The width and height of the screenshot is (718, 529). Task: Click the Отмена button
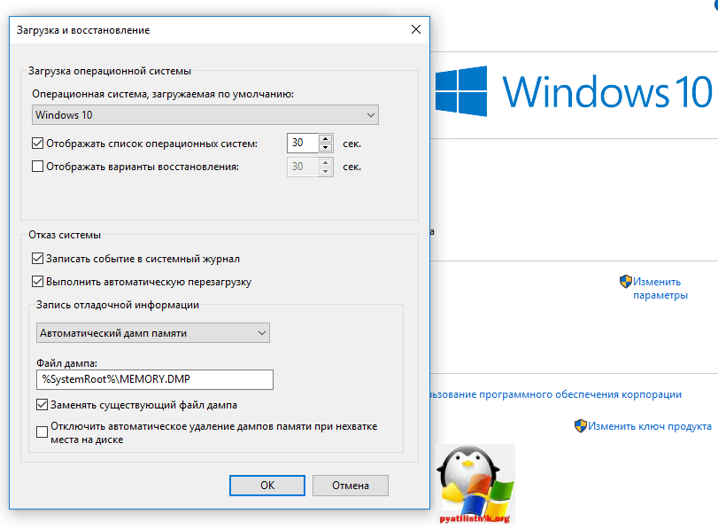[x=350, y=486]
